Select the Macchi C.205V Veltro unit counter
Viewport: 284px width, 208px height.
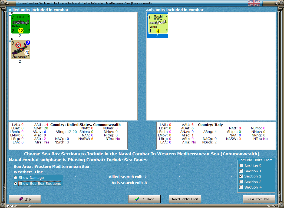click(x=158, y=24)
